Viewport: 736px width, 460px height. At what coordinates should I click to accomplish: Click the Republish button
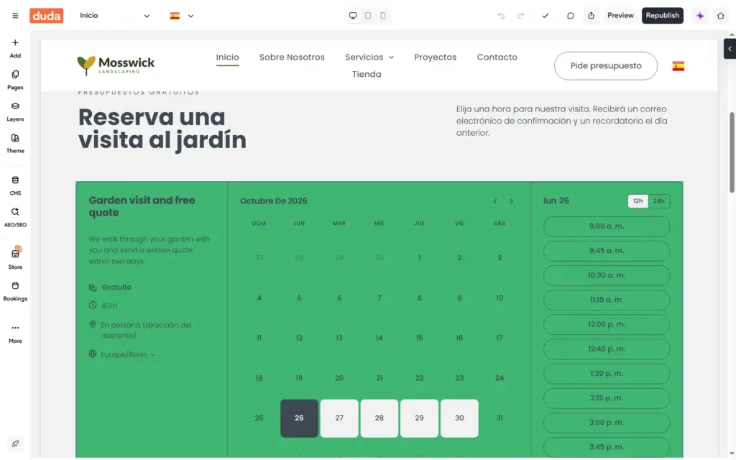click(x=662, y=16)
